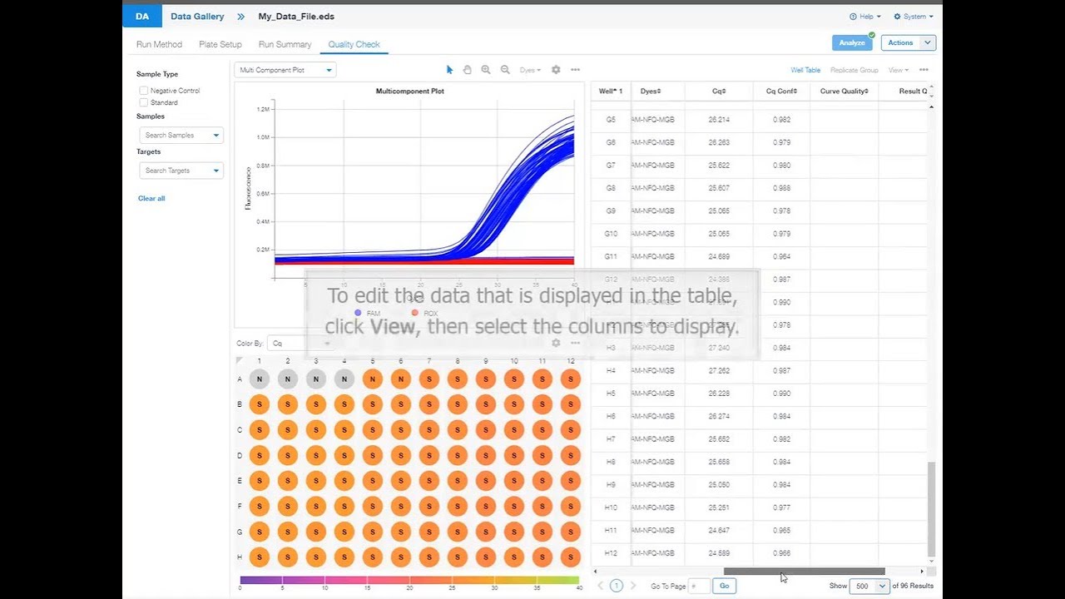
Task: Click the plate select-all corner triangle
Action: tap(240, 360)
